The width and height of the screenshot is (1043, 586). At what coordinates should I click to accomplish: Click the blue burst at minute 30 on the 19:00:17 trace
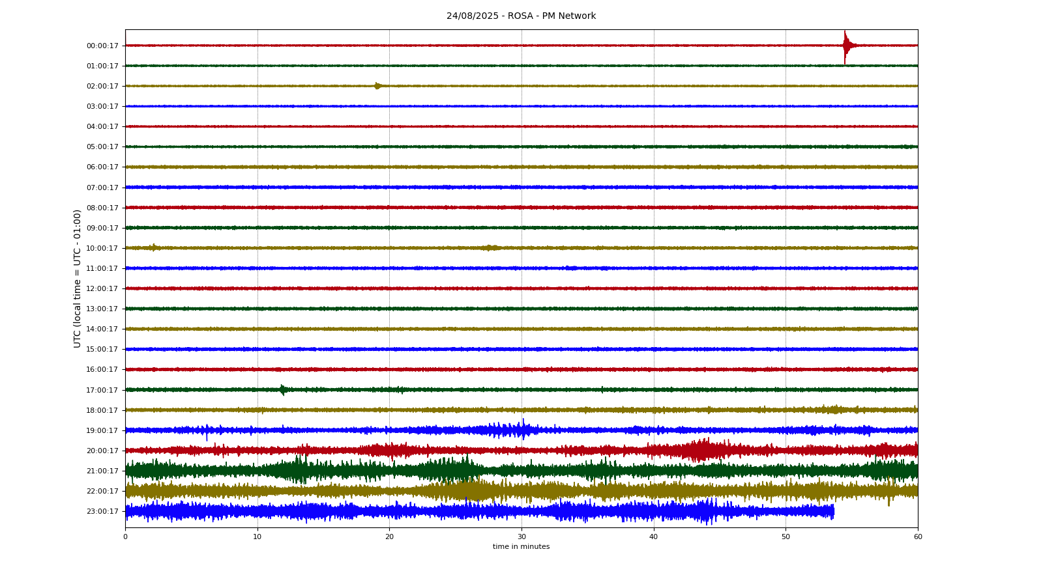(521, 430)
